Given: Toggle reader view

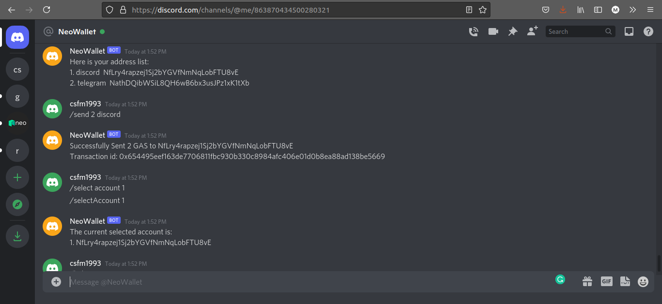Looking at the screenshot, I should click(x=469, y=10).
